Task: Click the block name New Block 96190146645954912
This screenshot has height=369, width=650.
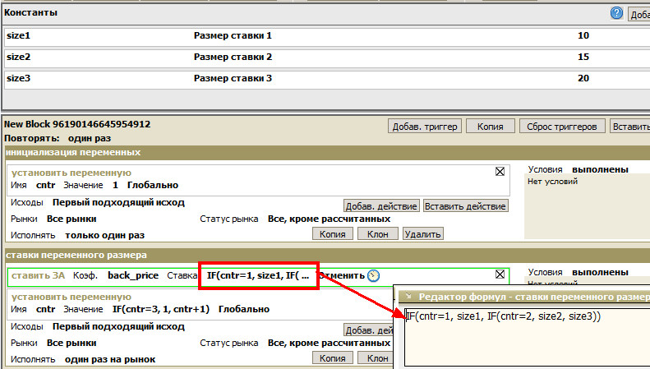Action: (77, 124)
